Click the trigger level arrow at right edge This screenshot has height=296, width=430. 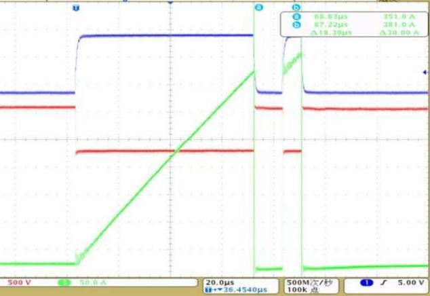425,72
